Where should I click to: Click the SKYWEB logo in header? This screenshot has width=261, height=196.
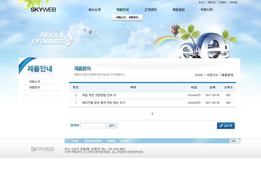pyautogui.click(x=43, y=10)
